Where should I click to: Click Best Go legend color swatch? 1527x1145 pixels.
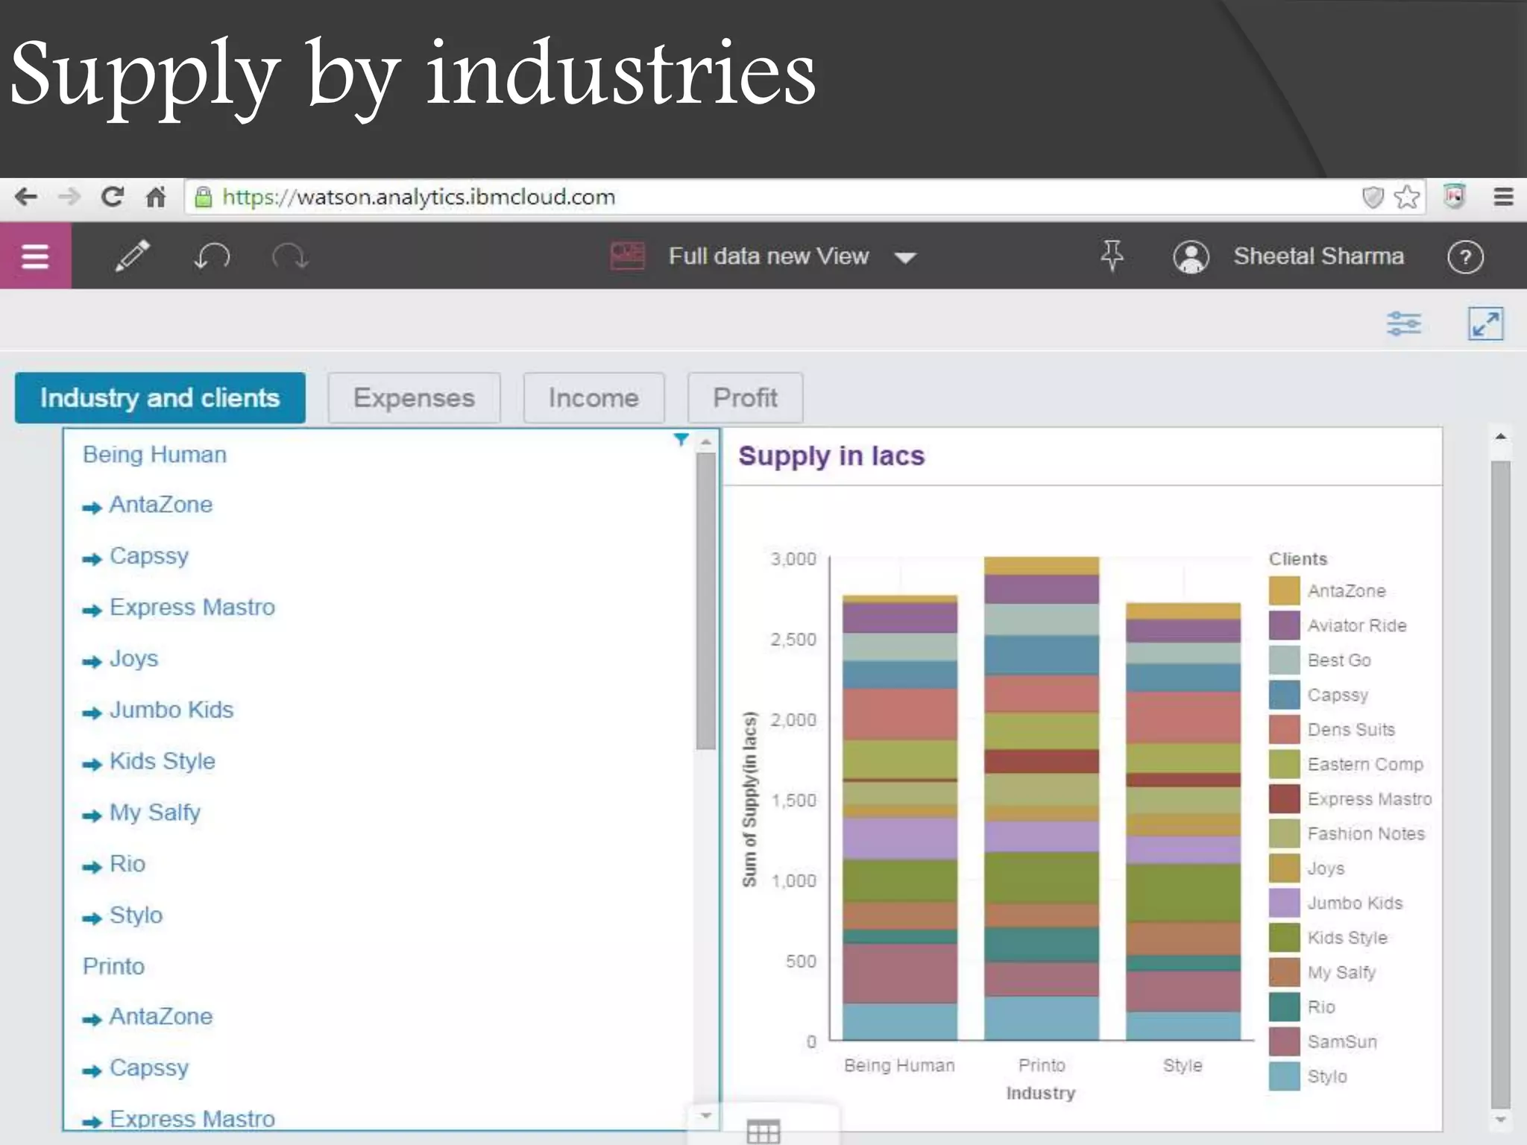click(1285, 660)
